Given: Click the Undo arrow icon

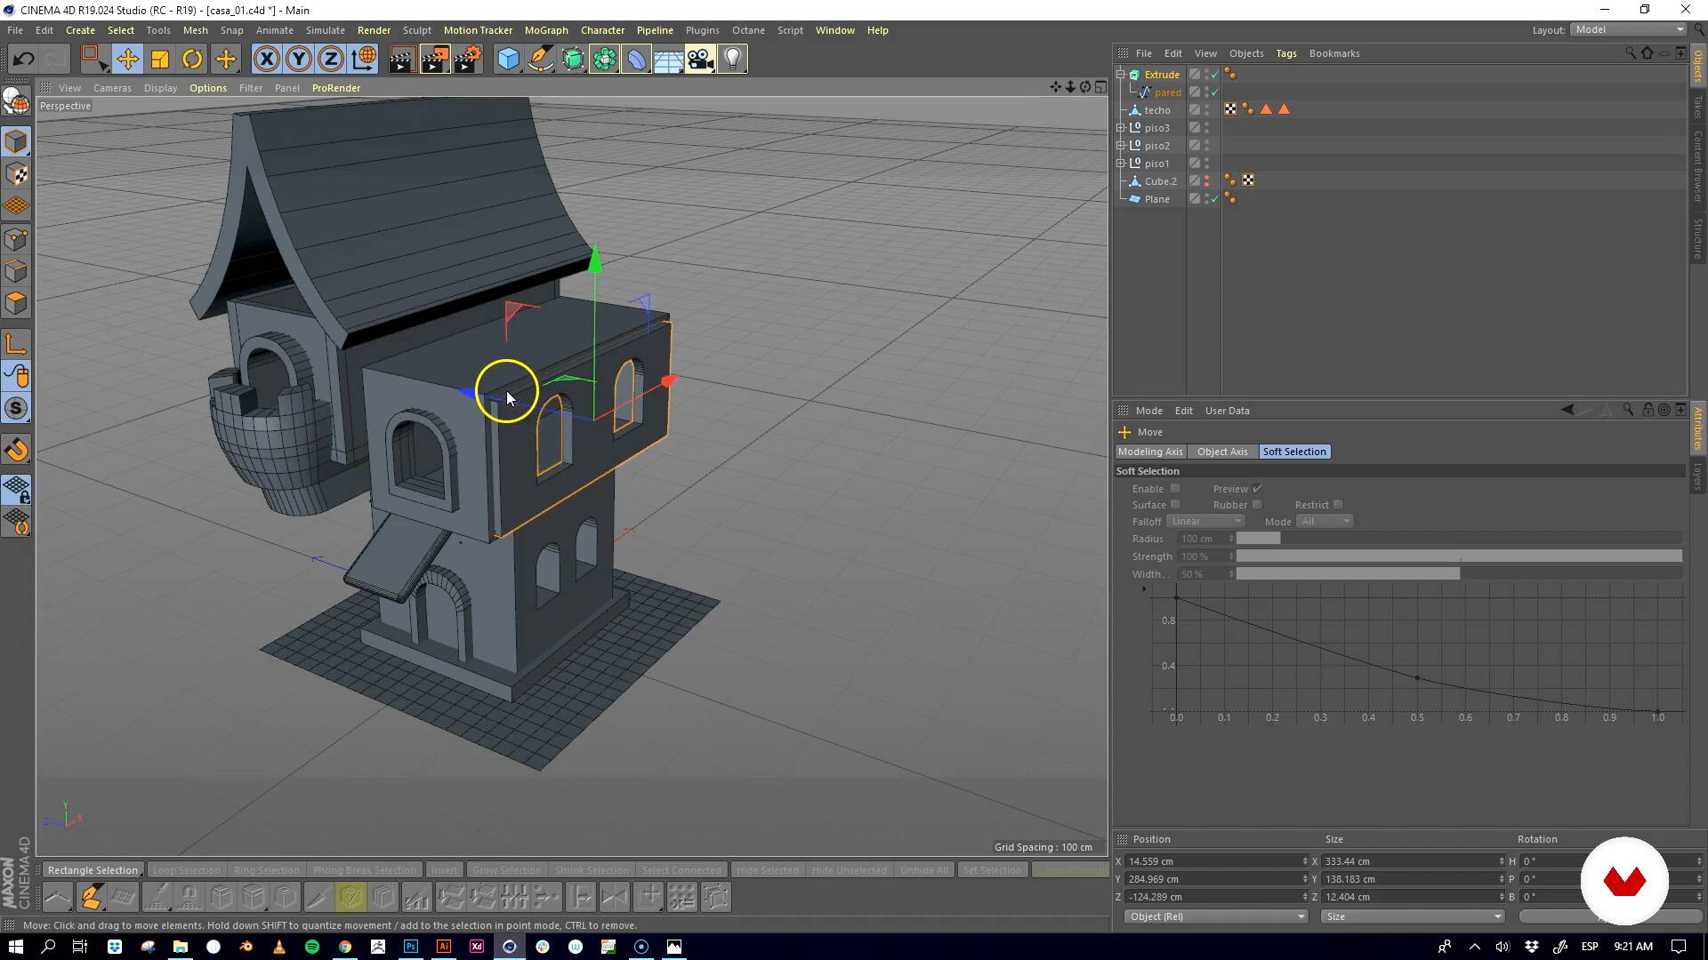Looking at the screenshot, I should 23,60.
